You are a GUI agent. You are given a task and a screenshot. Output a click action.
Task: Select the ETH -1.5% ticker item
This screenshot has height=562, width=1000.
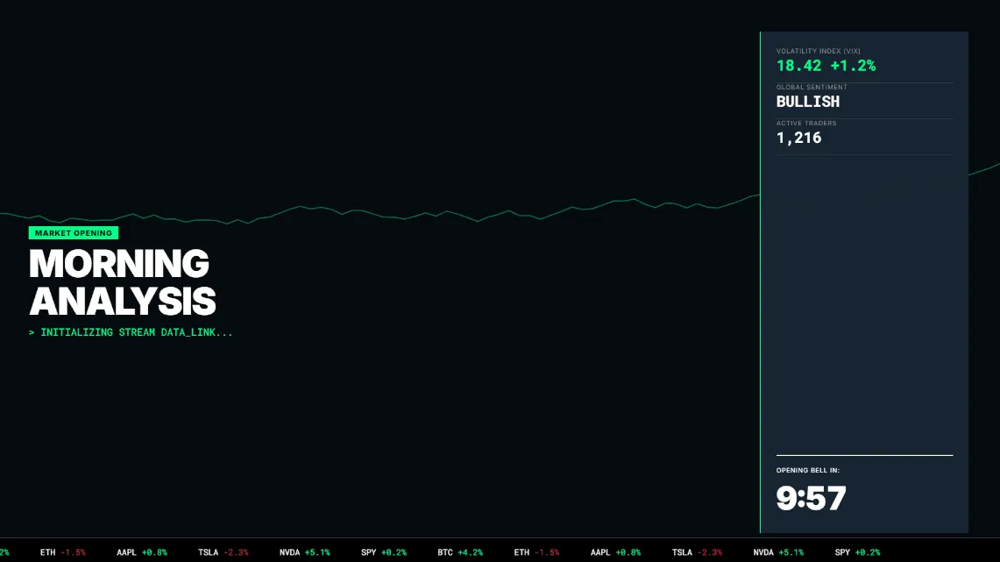(62, 552)
